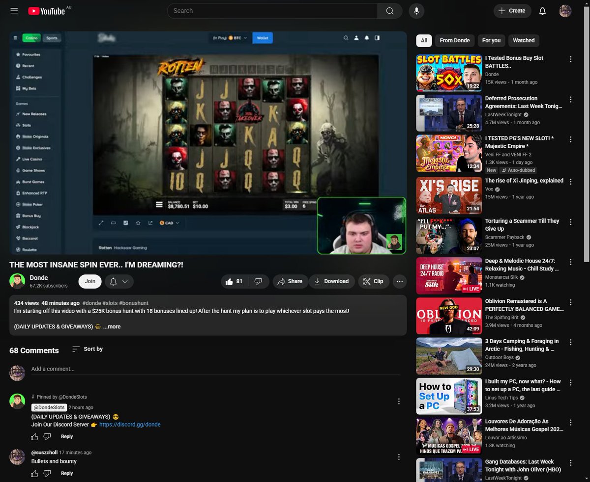
Task: Like the suszcholl comment
Action: [x=34, y=474]
